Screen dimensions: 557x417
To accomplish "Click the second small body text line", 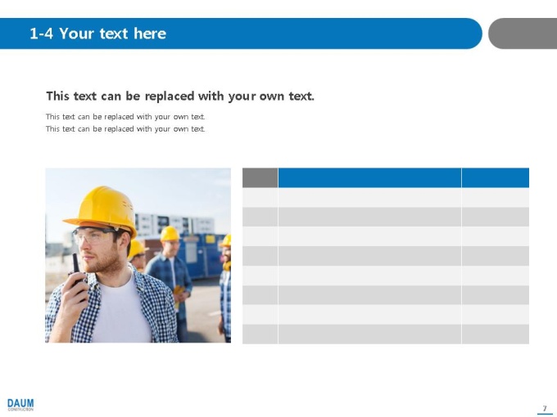I will coord(125,128).
